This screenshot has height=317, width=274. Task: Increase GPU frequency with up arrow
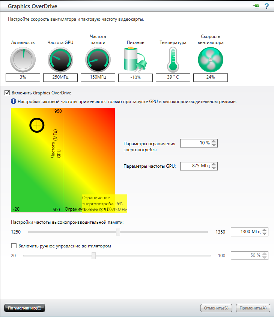214,164
